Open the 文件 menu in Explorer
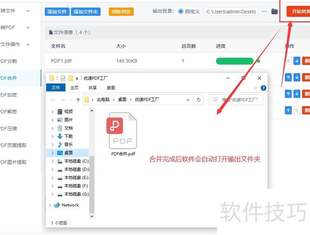Screen dimensions: 310x235 (55, 87)
